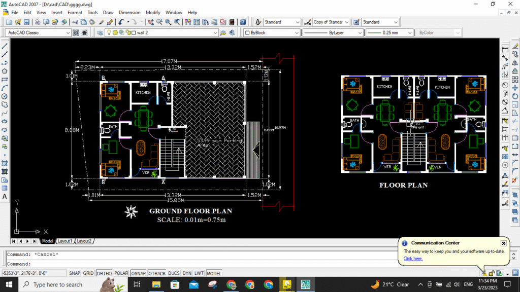This screenshot has height=292, width=520.
Task: Click the Windows taskbar search box
Action: click(x=73, y=285)
